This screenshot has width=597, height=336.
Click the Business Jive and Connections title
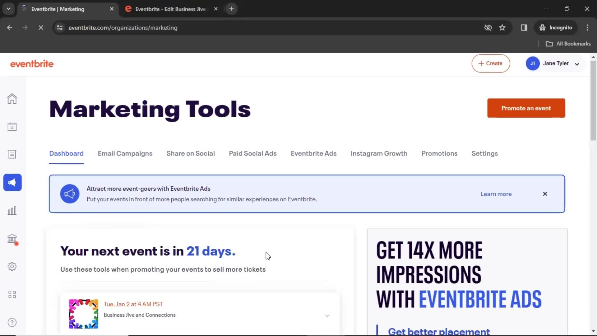pos(140,315)
